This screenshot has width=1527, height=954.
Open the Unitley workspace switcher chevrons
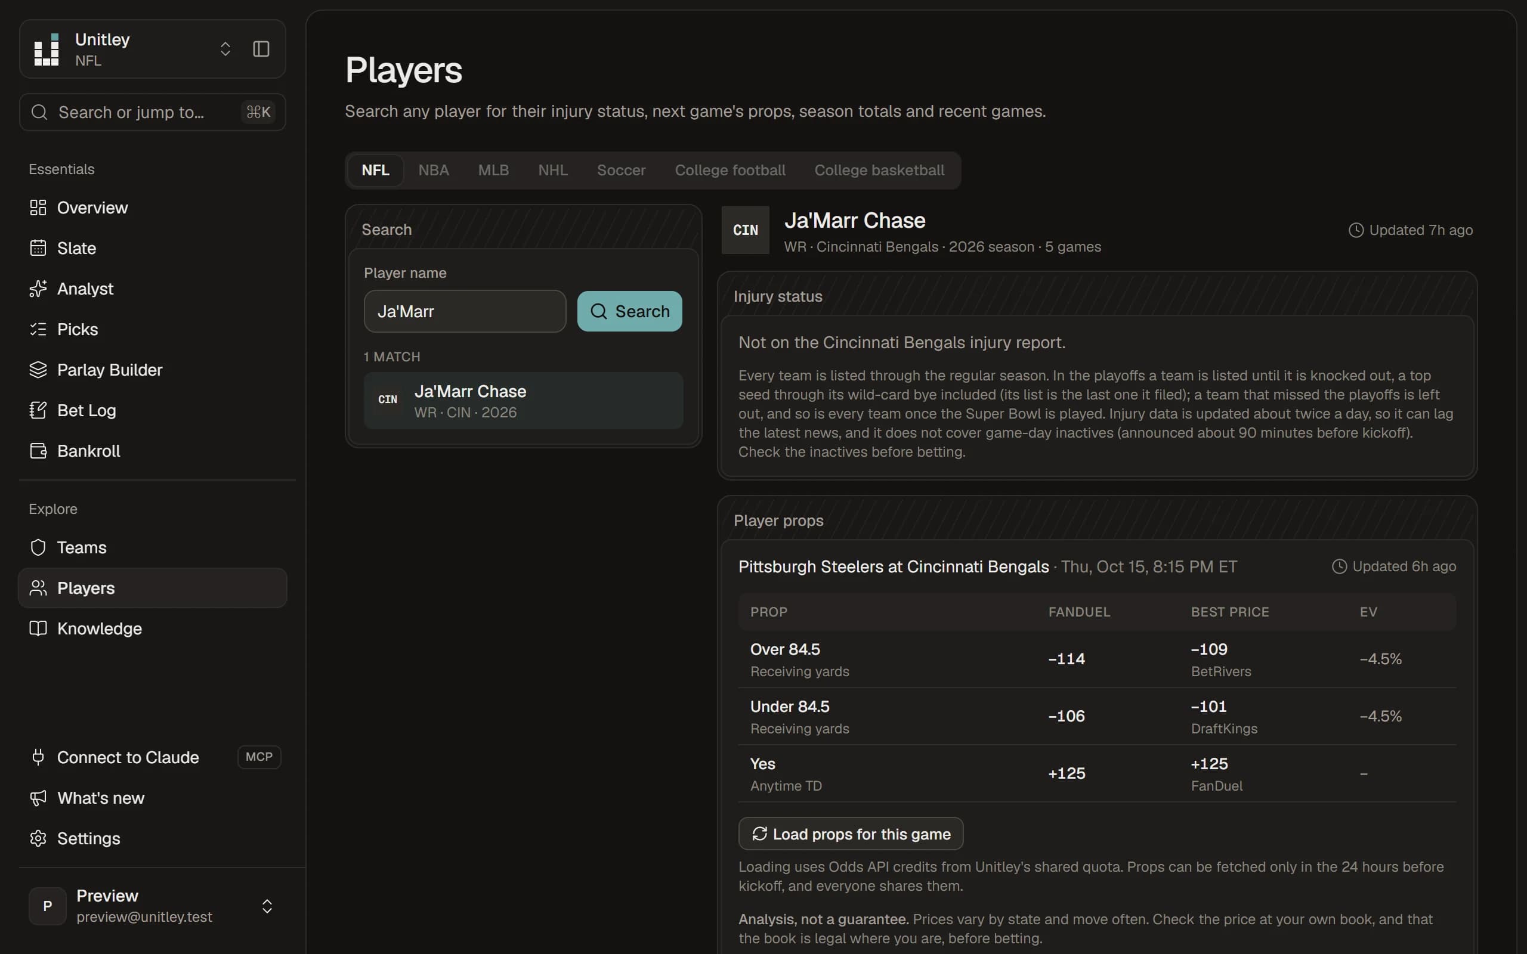point(225,49)
